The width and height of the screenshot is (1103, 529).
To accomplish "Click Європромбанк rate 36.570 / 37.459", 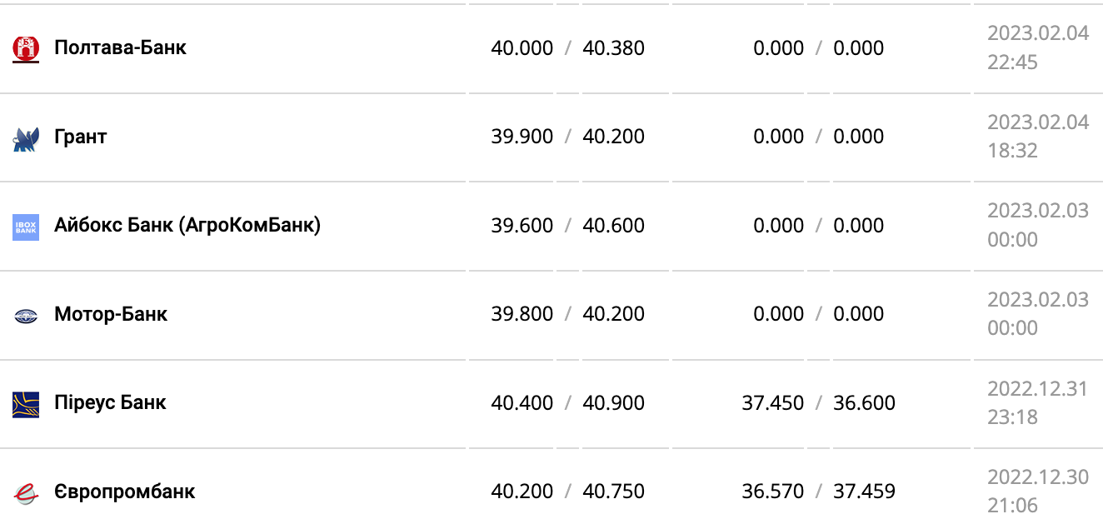I will (x=818, y=492).
